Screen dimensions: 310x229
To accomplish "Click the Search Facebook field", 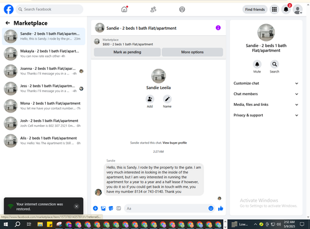I will click(x=50, y=9).
